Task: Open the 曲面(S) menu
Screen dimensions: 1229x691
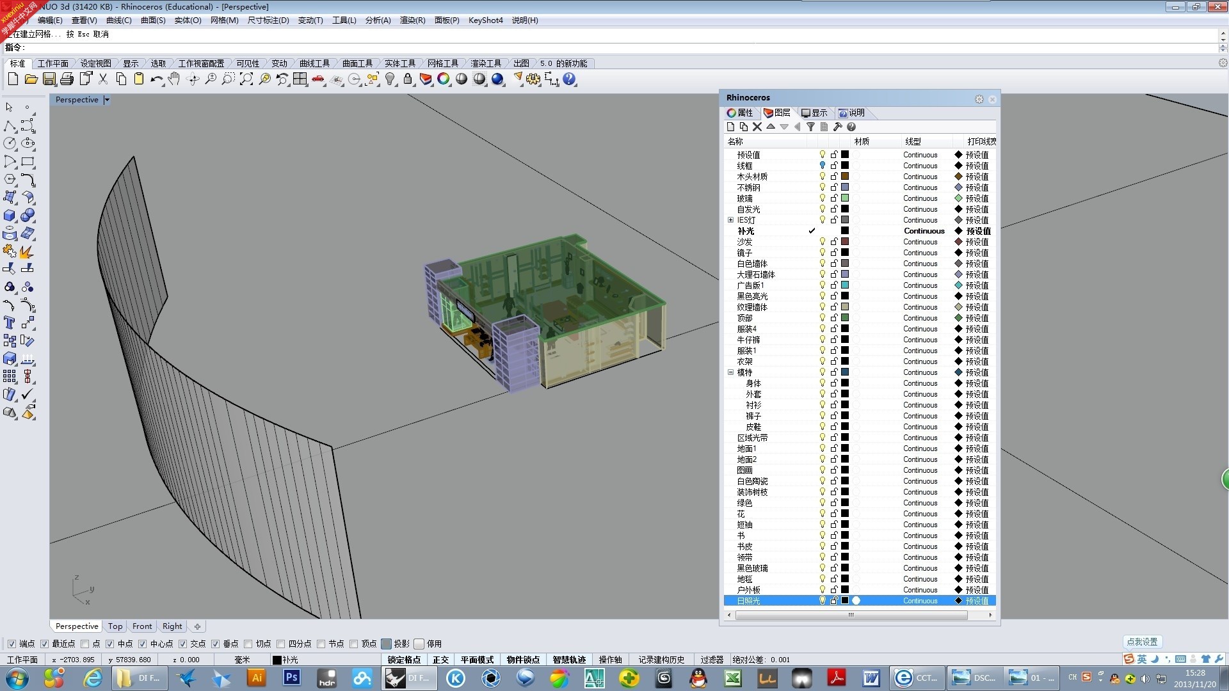Action: click(153, 20)
